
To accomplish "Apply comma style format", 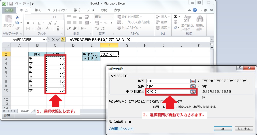I will tap(111, 23).
